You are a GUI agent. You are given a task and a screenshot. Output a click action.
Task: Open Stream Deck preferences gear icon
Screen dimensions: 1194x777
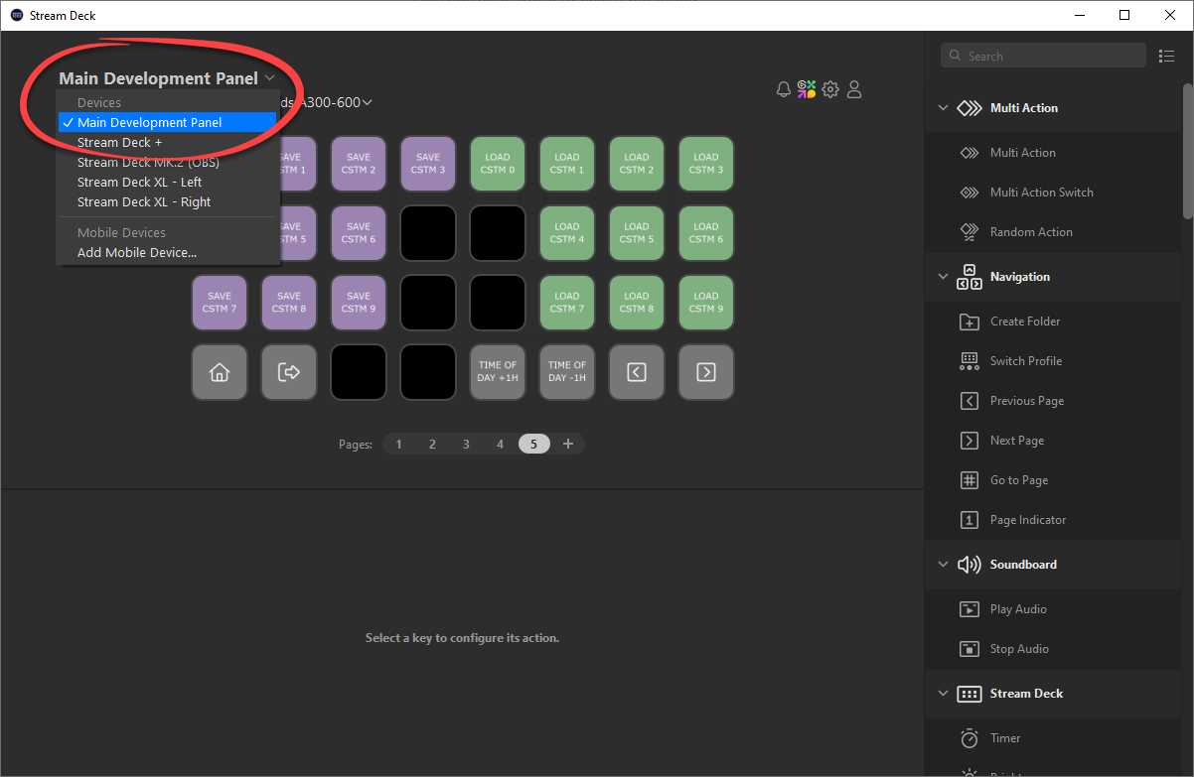point(830,89)
